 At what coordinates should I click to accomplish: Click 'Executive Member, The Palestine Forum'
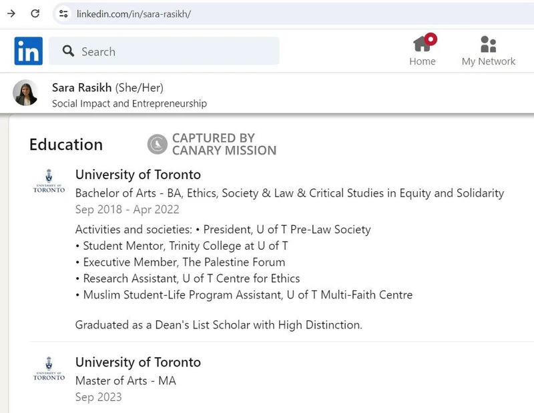[184, 262]
